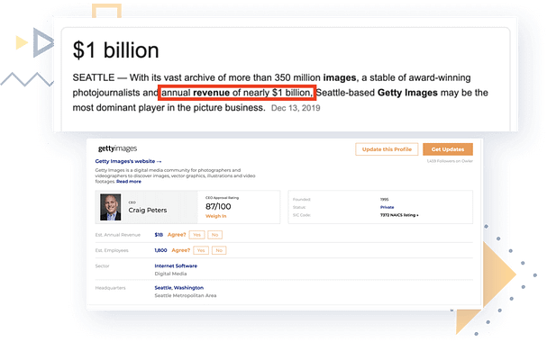This screenshot has width=547, height=342.
Task: Click the $1 billion heading
Action: tap(116, 49)
